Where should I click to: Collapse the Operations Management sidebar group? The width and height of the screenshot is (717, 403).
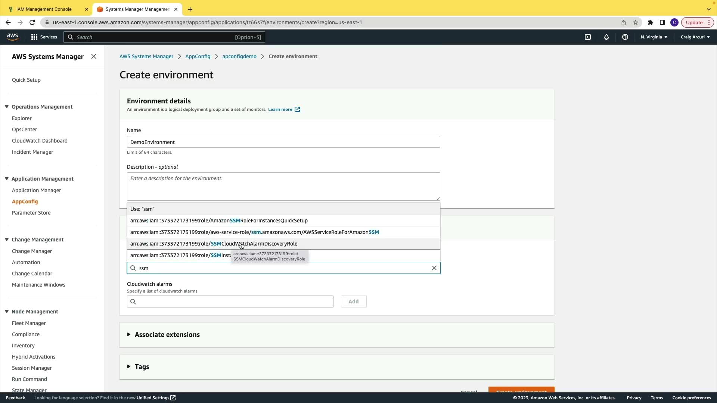(x=7, y=107)
